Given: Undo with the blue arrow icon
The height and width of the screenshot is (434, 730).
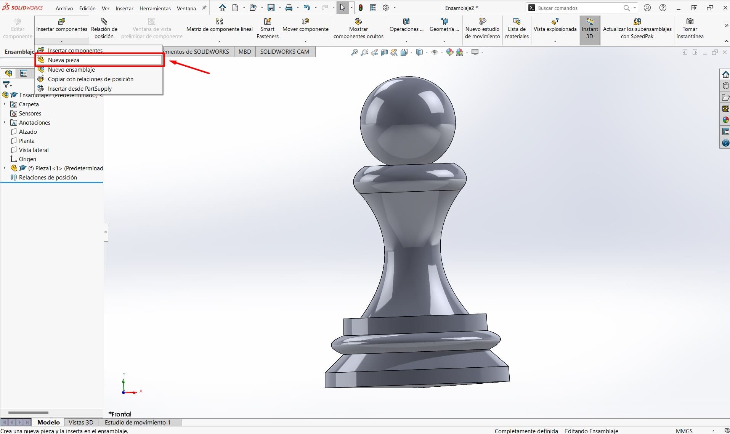Looking at the screenshot, I should point(306,8).
